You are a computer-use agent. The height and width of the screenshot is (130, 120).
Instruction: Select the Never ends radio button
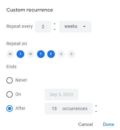point(10,80)
